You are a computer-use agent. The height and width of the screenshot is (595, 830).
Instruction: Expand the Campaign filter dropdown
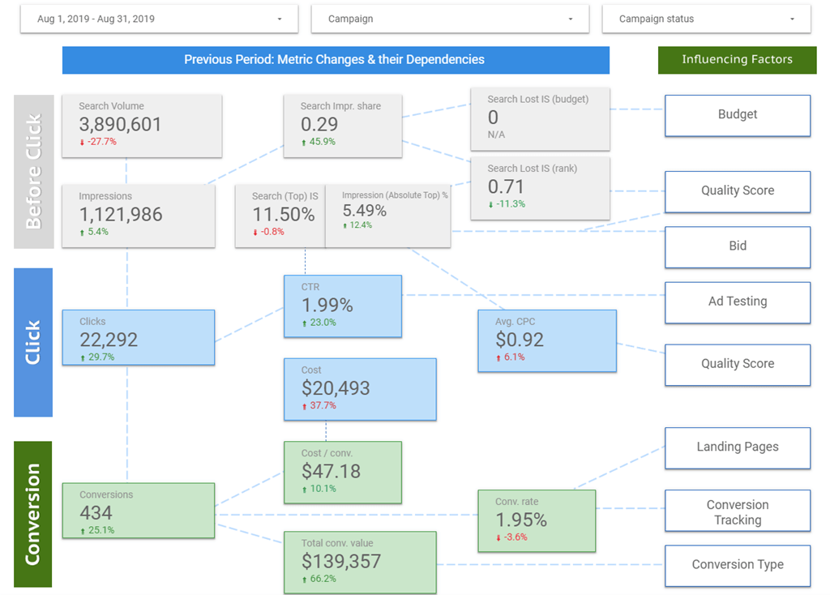coord(451,19)
